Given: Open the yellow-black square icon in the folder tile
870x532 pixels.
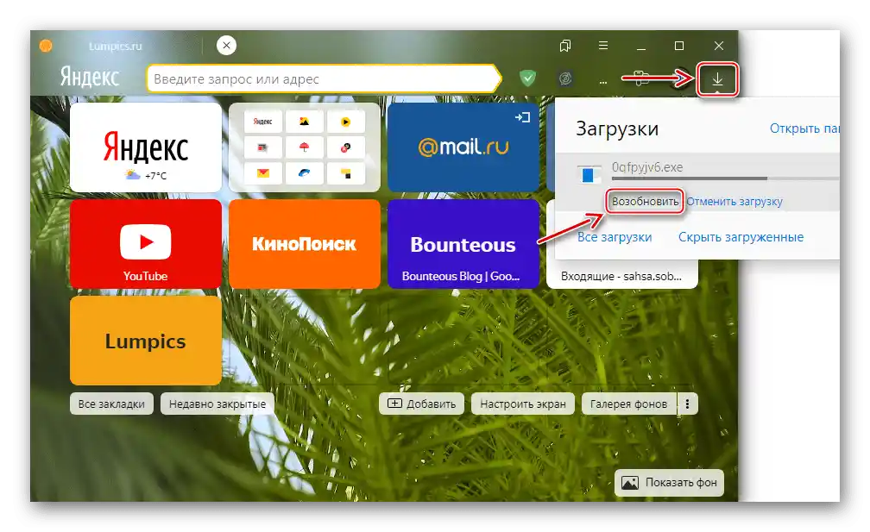Looking at the screenshot, I should pos(345,173).
